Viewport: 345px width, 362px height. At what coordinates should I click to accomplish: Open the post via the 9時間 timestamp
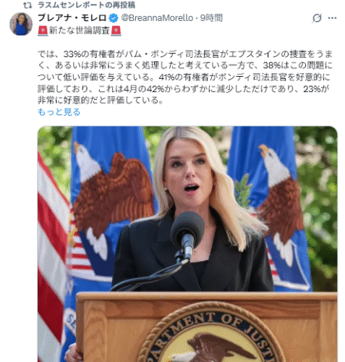pyautogui.click(x=211, y=18)
